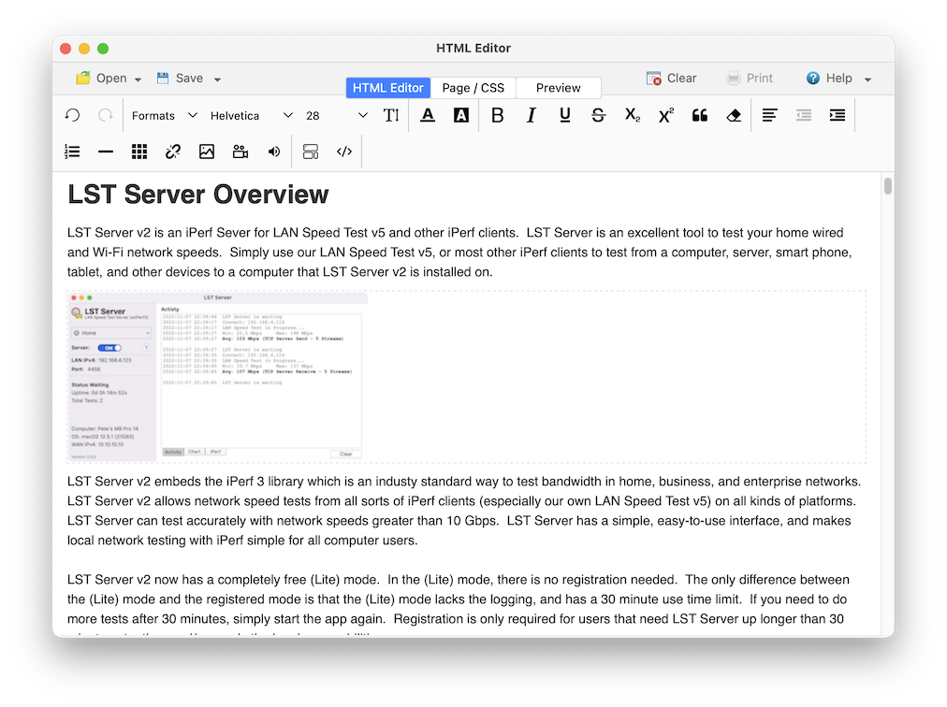Image resolution: width=947 pixels, height=707 pixels.
Task: Close the HTML Editor window
Action: tap(66, 49)
